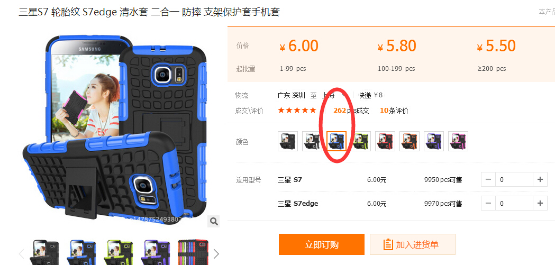The width and height of the screenshot is (555, 265).
Task: Increase 三星 S7edge quantity with plus
Action: tap(540, 204)
